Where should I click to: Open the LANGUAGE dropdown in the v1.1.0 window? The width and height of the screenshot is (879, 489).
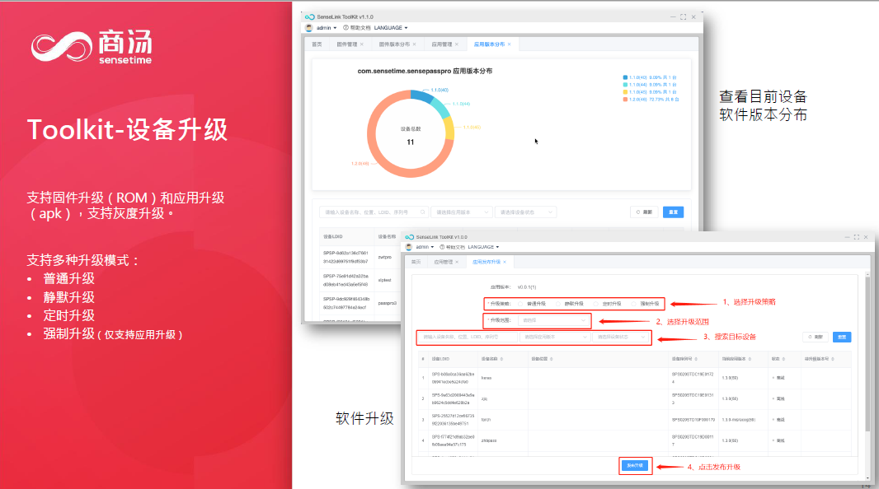click(391, 27)
